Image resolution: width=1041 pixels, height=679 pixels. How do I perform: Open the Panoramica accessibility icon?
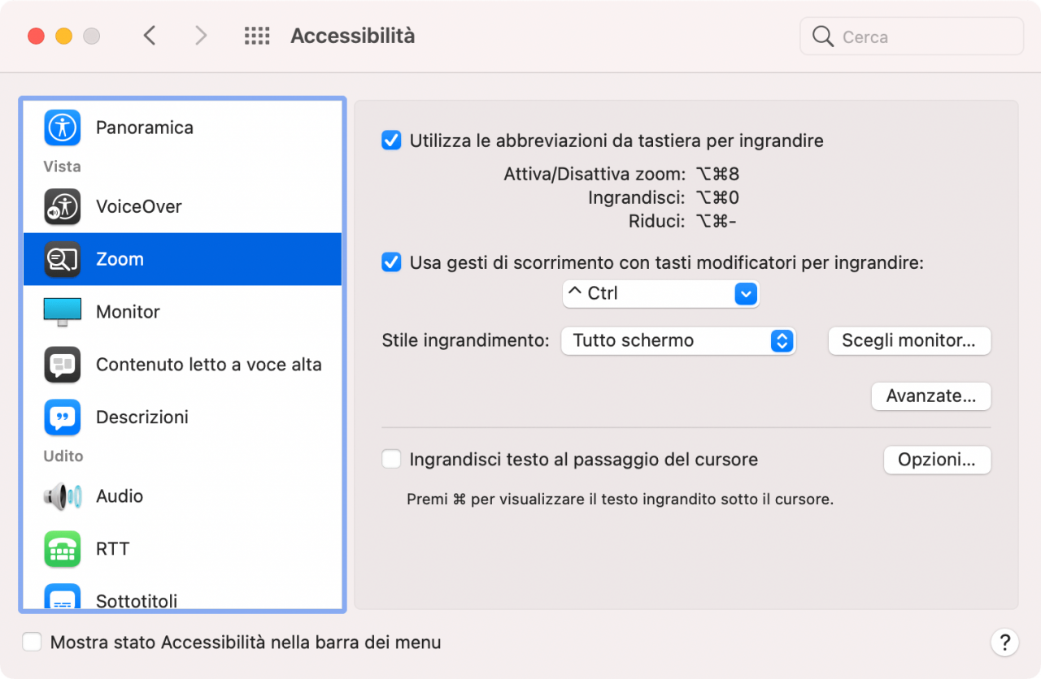[62, 128]
